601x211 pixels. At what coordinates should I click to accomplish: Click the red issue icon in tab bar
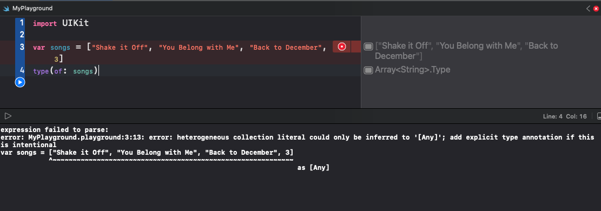point(596,9)
